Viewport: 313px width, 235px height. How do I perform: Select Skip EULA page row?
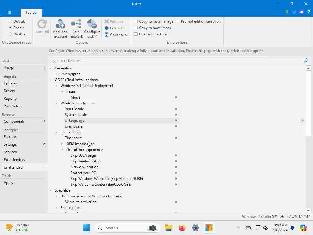124,155
